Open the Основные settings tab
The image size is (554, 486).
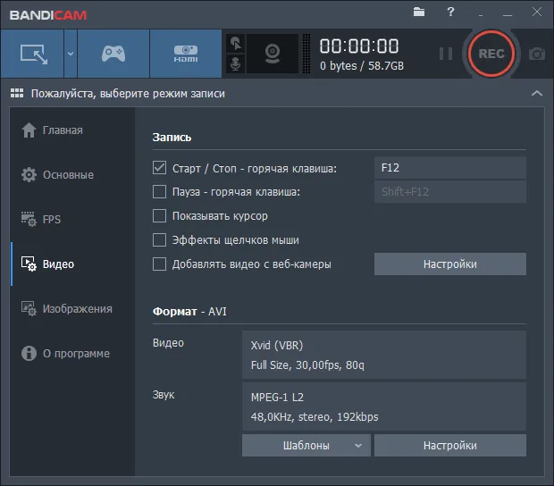point(72,175)
